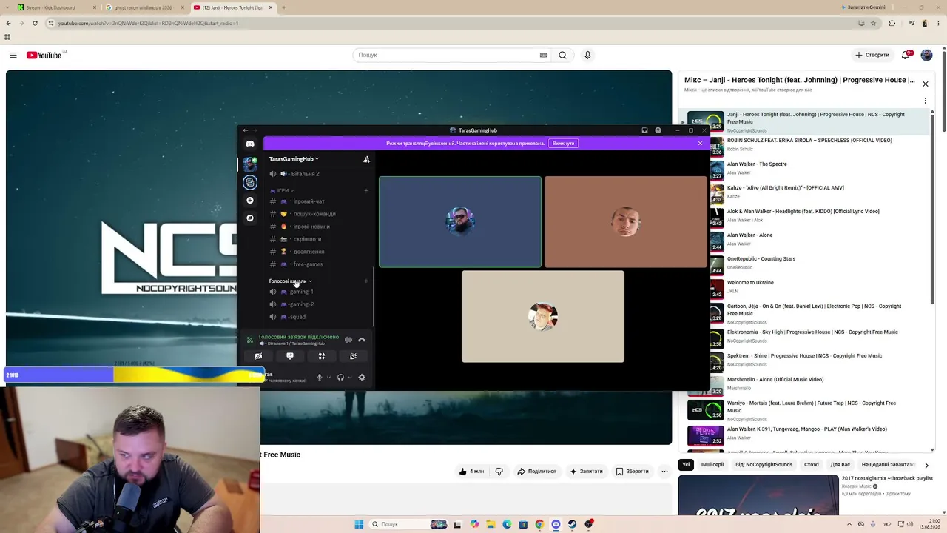Mute the microphone in the Discord user panel
The height and width of the screenshot is (533, 947).
tap(320, 378)
